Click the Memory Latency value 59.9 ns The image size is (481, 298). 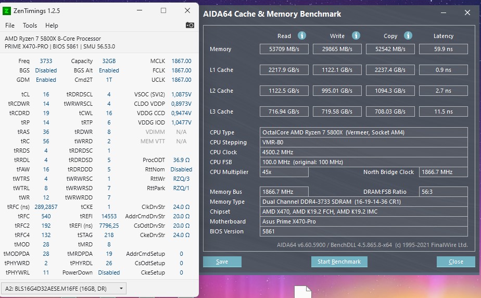pos(444,49)
